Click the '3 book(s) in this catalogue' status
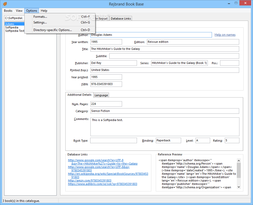This screenshot has width=253, height=205. click(21, 201)
